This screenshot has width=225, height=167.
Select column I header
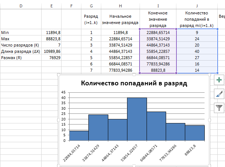coord(158,6)
